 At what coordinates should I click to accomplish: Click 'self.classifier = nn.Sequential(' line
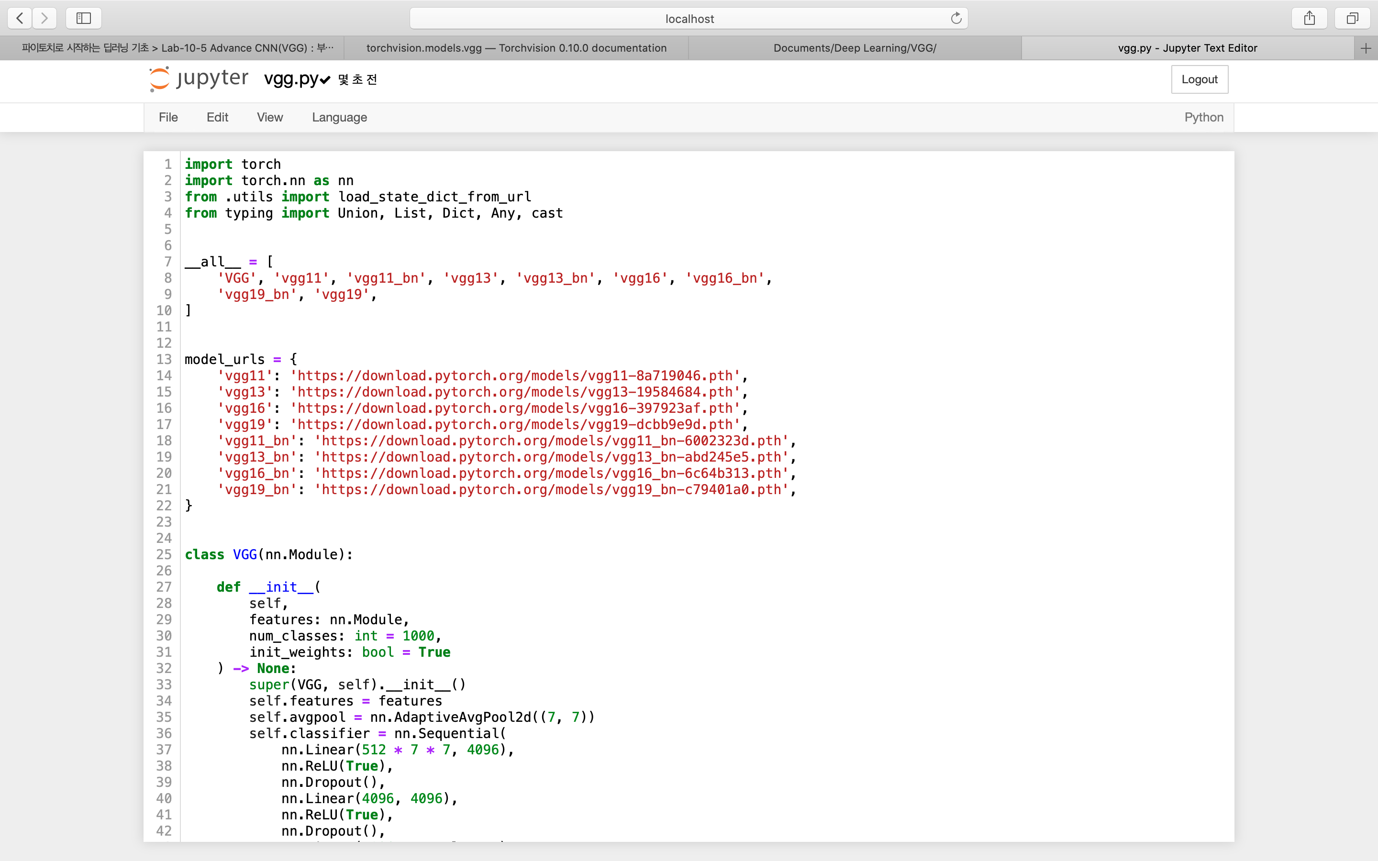[x=378, y=733]
